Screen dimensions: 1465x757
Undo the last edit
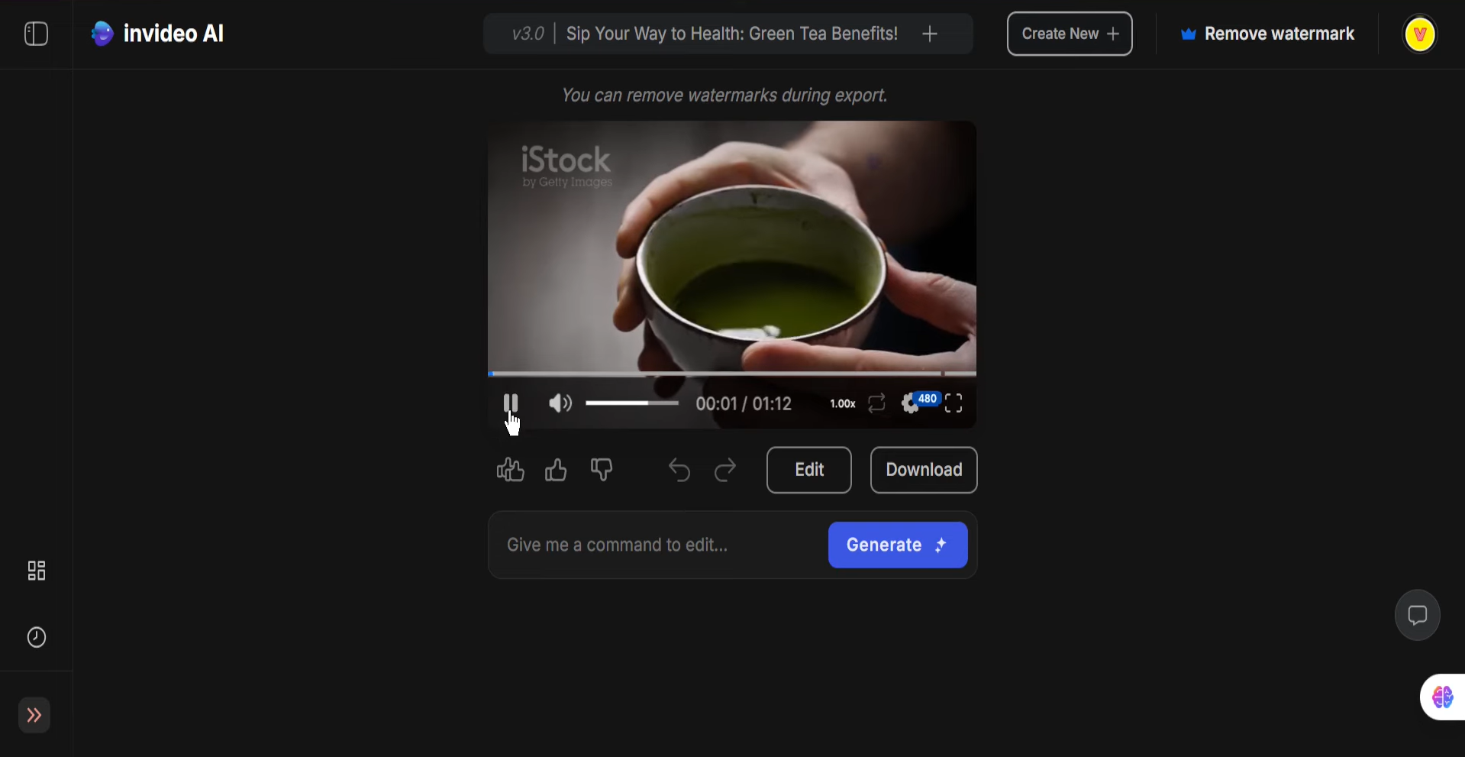point(679,470)
